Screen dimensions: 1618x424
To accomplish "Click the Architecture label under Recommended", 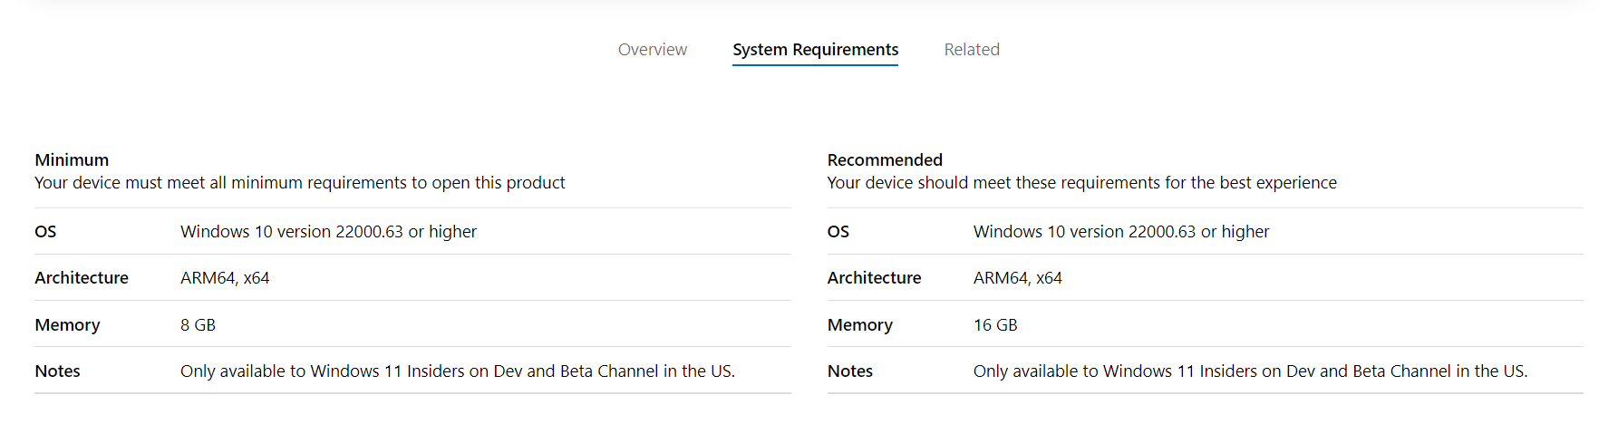I will (875, 277).
